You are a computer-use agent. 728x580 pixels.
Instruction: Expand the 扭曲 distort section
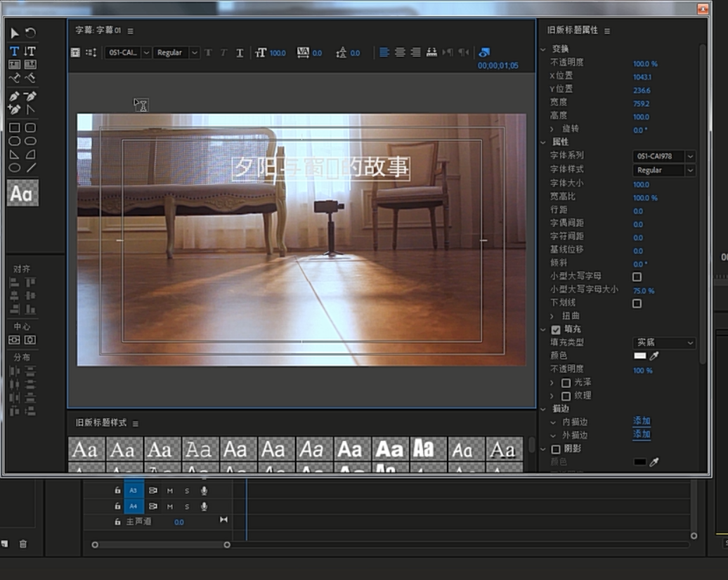coord(552,317)
